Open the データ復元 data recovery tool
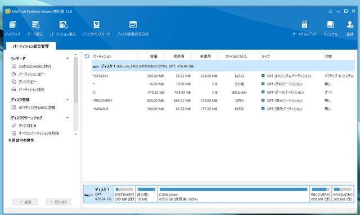Screen dimensions: 360x215 [x=35, y=28]
